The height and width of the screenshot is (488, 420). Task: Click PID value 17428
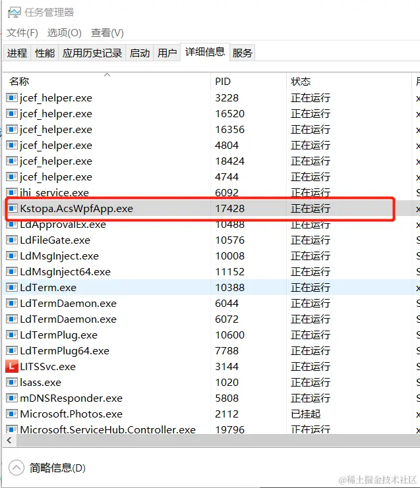229,208
